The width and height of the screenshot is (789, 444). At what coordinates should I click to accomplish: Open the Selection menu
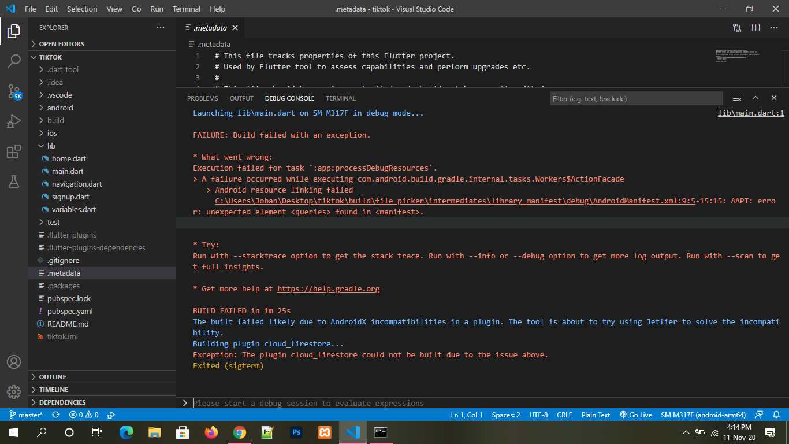82,9
